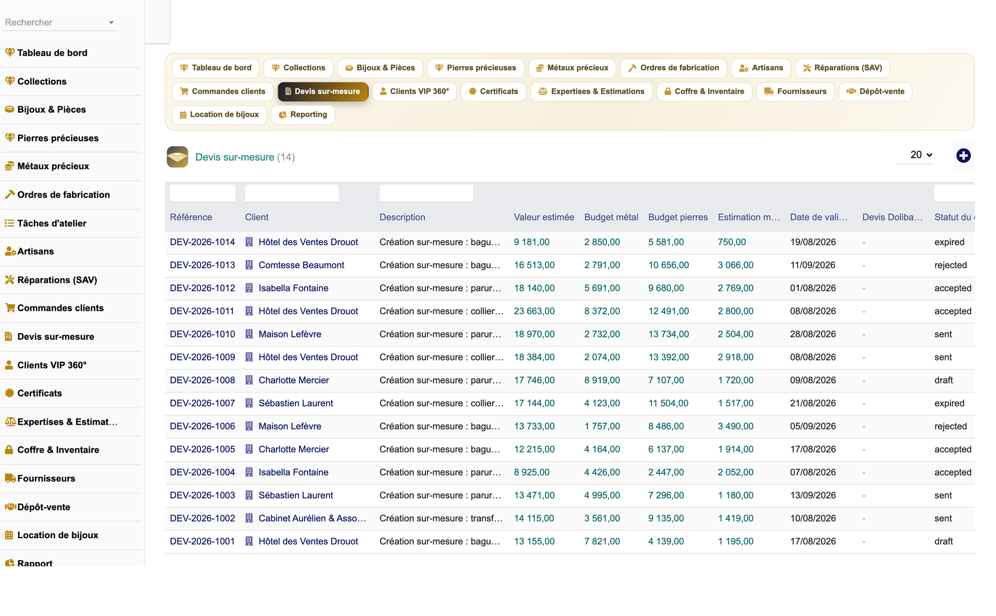Click building icon in row DEV-2026-1003
Screen dimensions: 996x616
point(249,495)
